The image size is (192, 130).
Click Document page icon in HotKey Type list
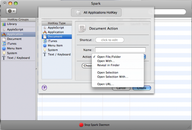point(45,37)
